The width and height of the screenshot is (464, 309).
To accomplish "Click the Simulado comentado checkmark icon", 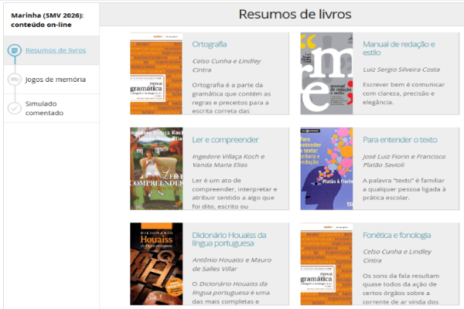I will click(x=15, y=108).
